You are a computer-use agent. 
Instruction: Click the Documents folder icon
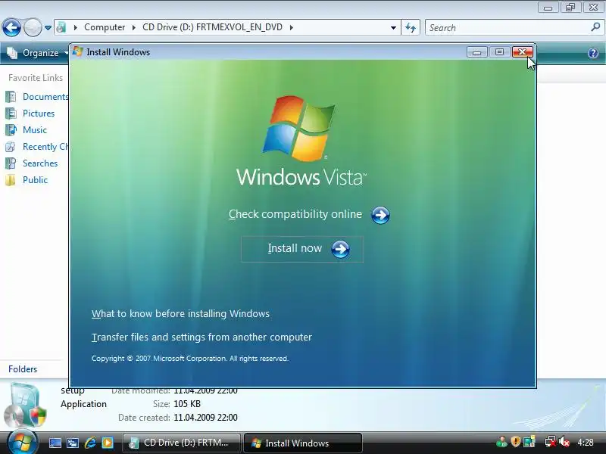pyautogui.click(x=11, y=97)
